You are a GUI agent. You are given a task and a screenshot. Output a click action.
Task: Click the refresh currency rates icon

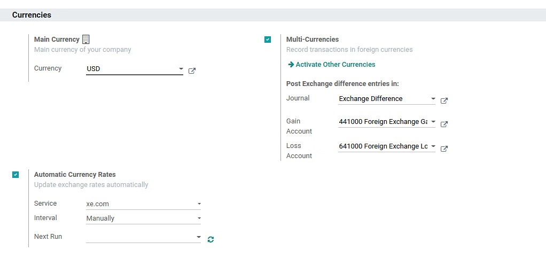coord(210,239)
